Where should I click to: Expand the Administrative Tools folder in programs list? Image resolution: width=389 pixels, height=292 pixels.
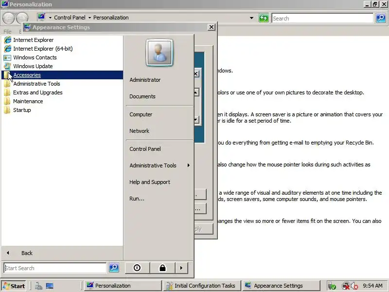tap(62, 84)
